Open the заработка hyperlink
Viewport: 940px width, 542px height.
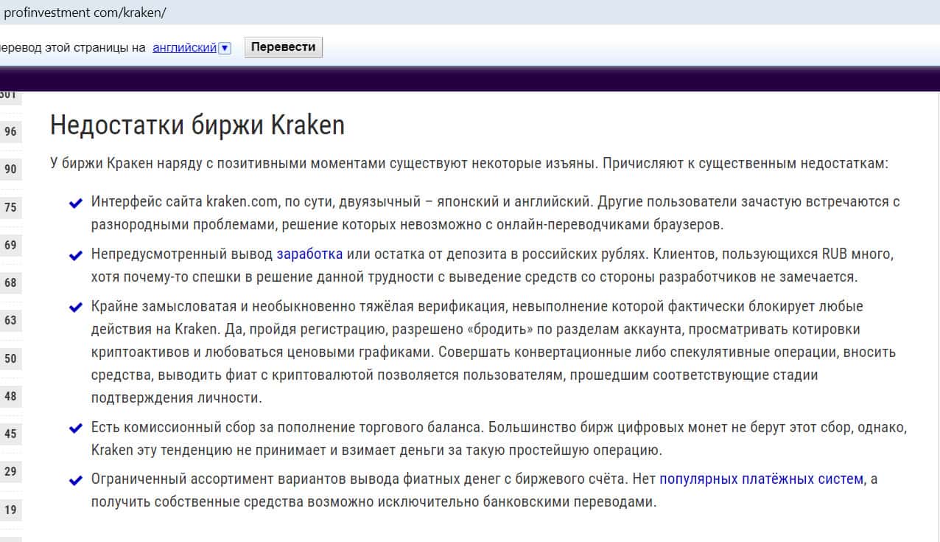pyautogui.click(x=309, y=254)
